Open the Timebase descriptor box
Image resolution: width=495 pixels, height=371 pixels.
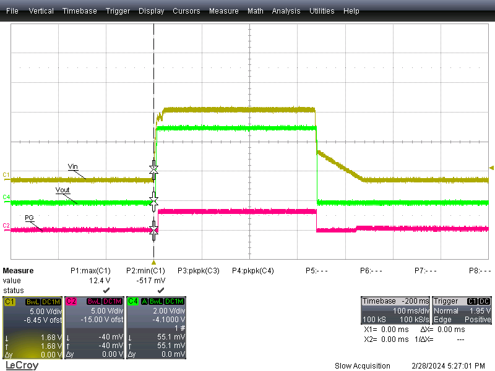click(396, 310)
